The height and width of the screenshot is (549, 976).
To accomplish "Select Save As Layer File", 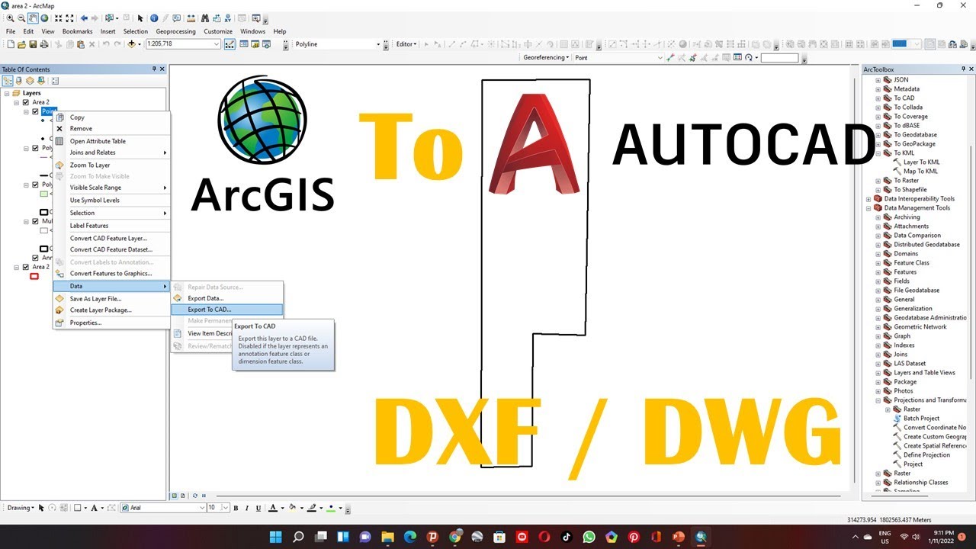I will (x=111, y=299).
